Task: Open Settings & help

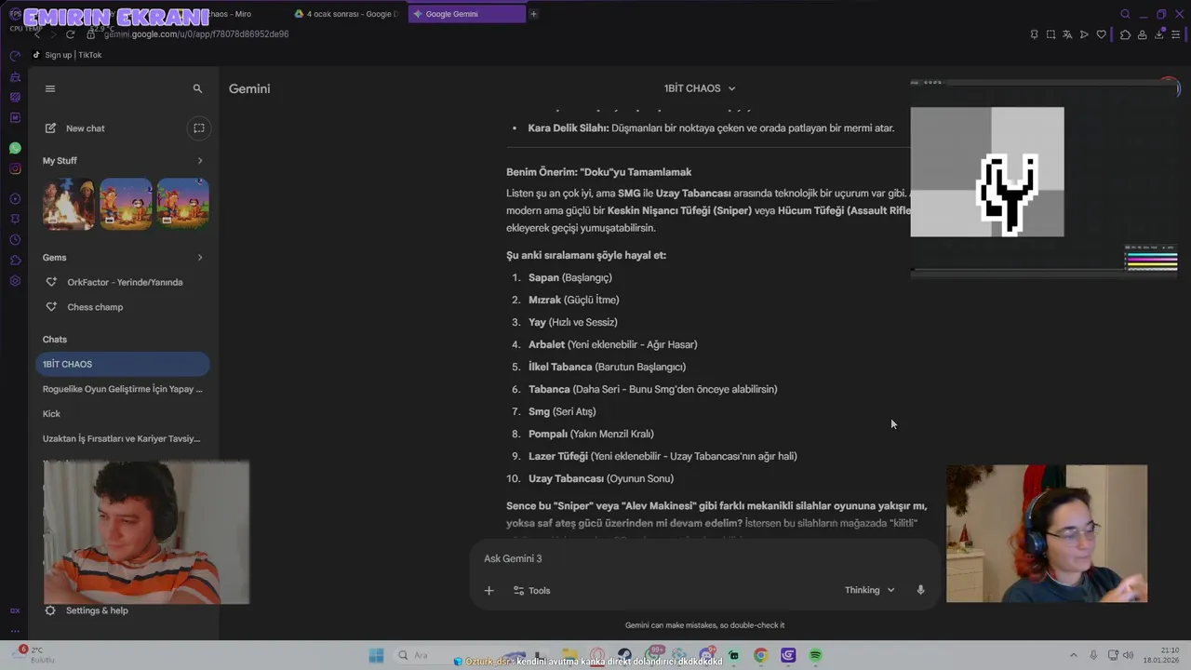Action: click(87, 610)
